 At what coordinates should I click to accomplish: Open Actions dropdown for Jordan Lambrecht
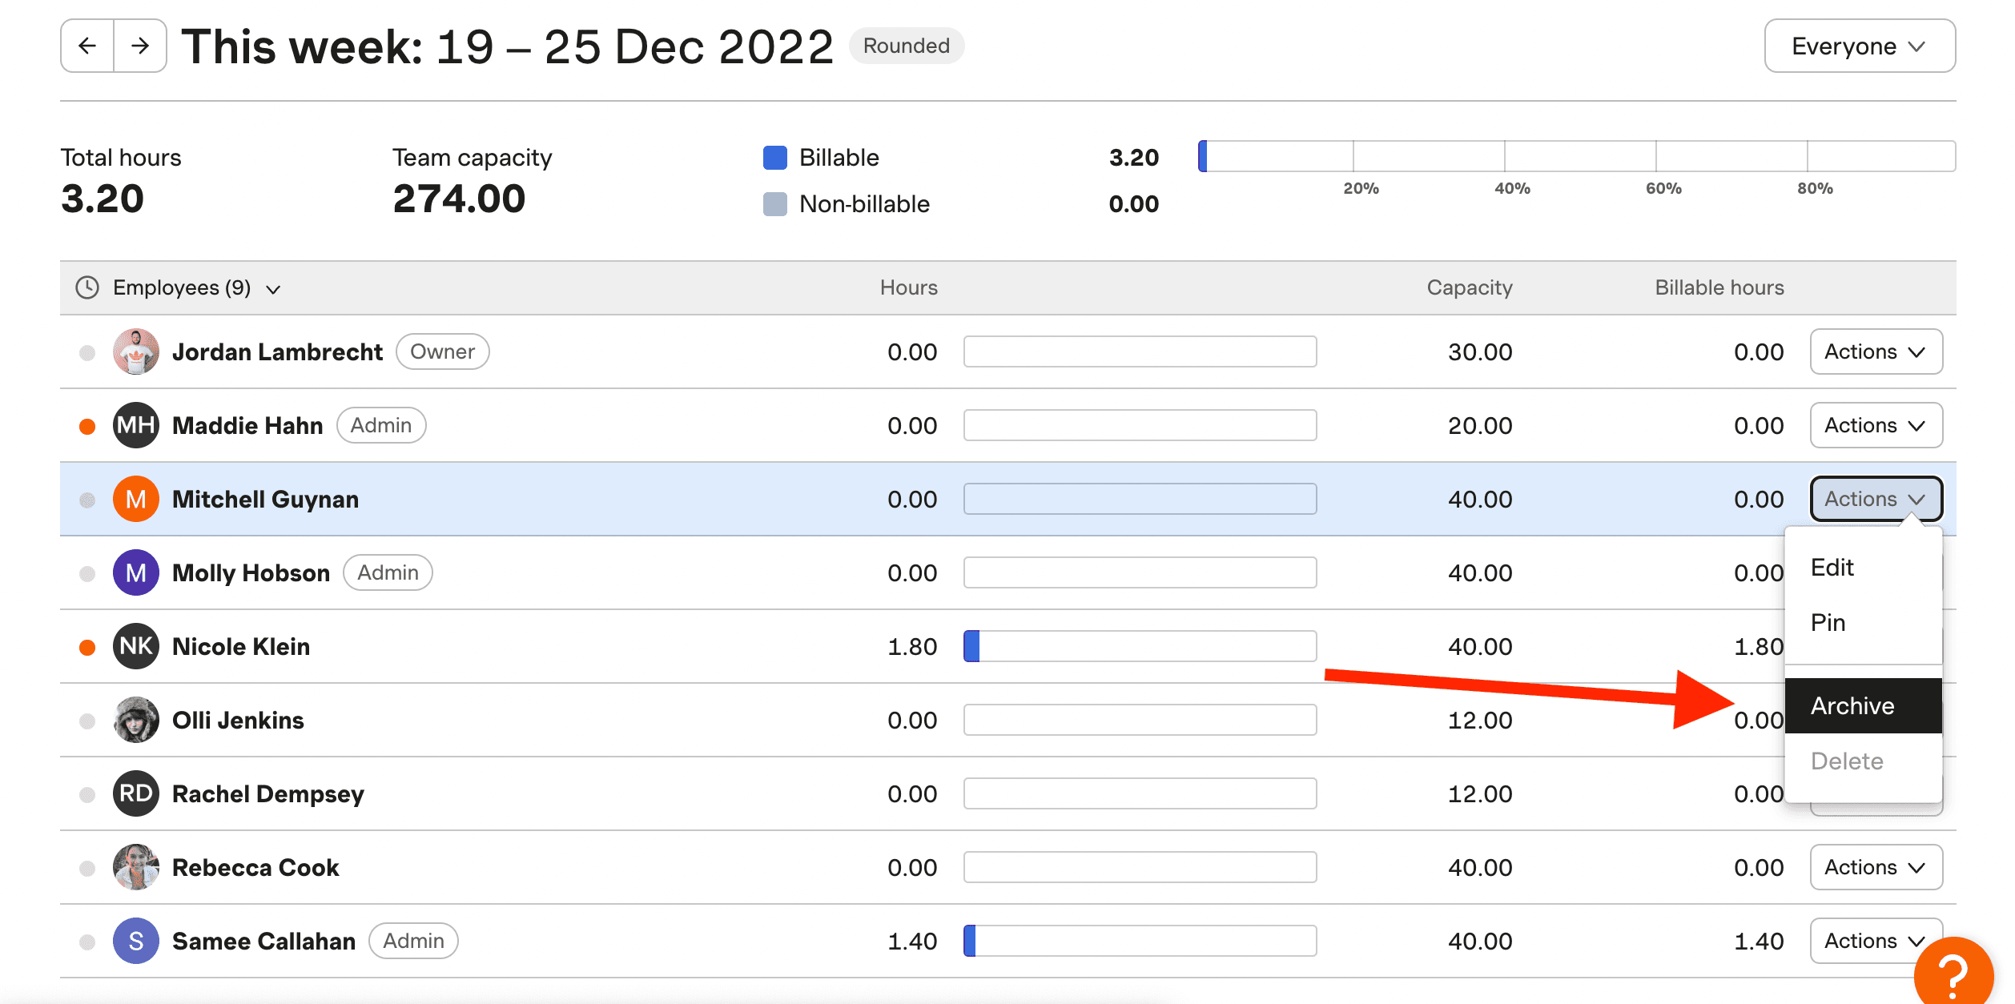[x=1876, y=351]
